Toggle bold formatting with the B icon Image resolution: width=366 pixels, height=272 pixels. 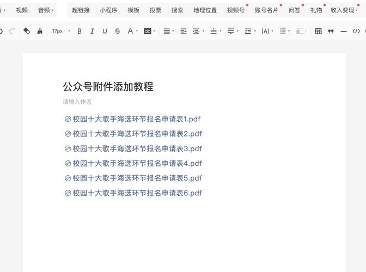80,31
